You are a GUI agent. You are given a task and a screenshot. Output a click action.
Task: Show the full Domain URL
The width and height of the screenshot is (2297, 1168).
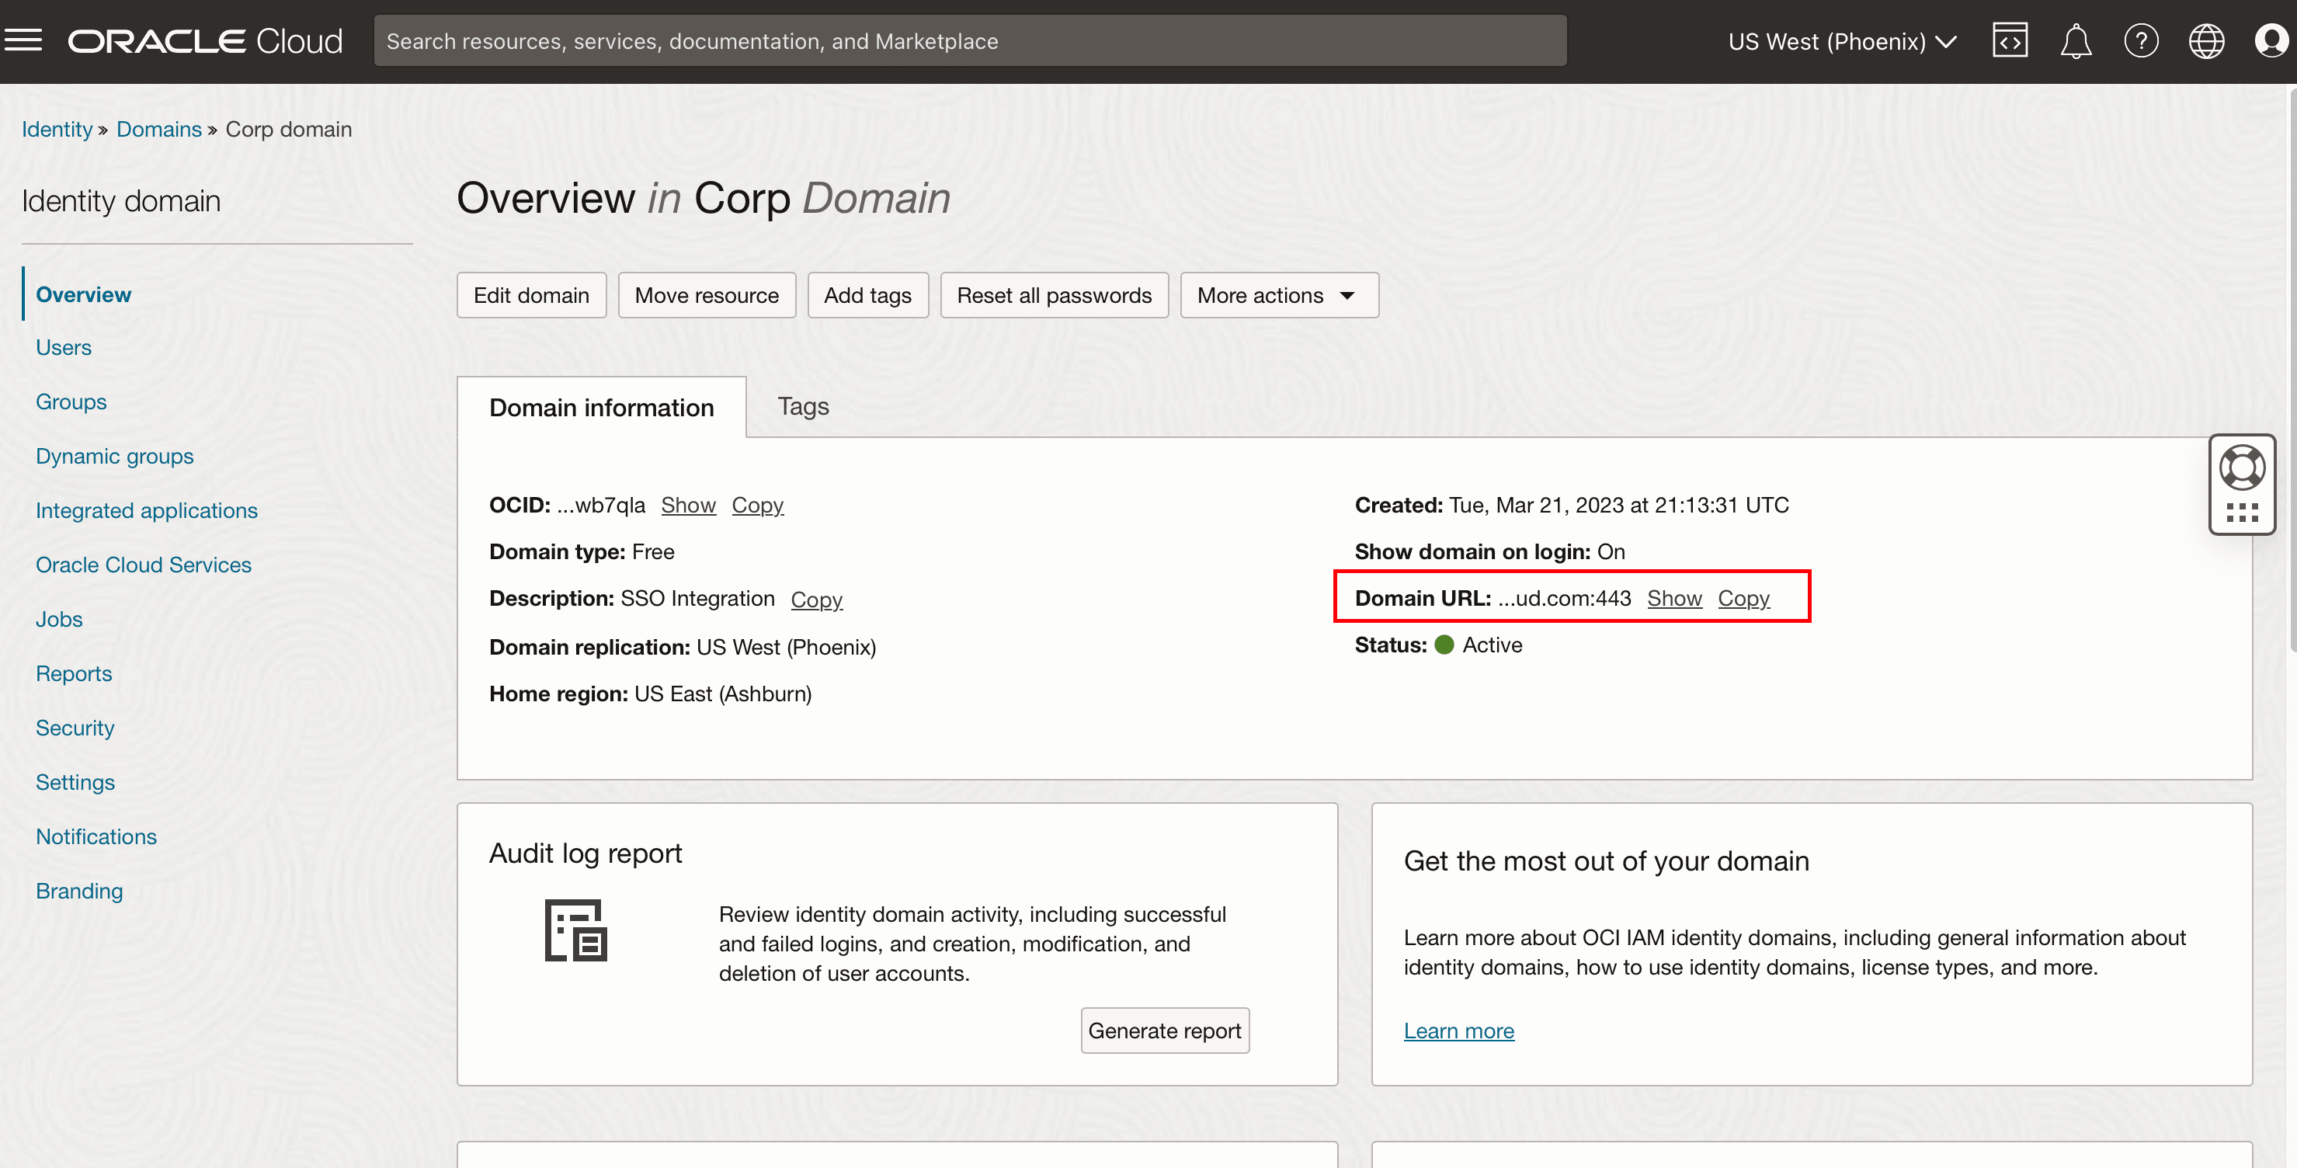[x=1674, y=598]
